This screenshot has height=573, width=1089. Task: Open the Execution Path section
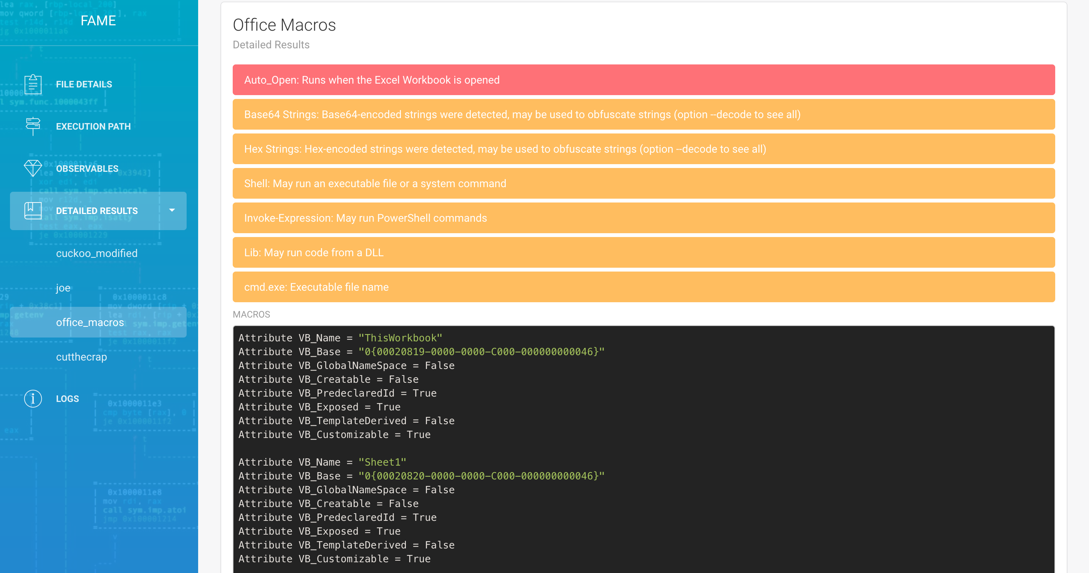[93, 126]
